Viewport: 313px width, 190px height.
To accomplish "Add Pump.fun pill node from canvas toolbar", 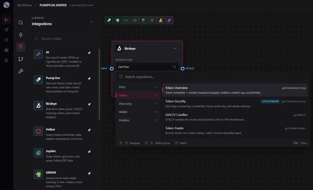I will (109, 20).
